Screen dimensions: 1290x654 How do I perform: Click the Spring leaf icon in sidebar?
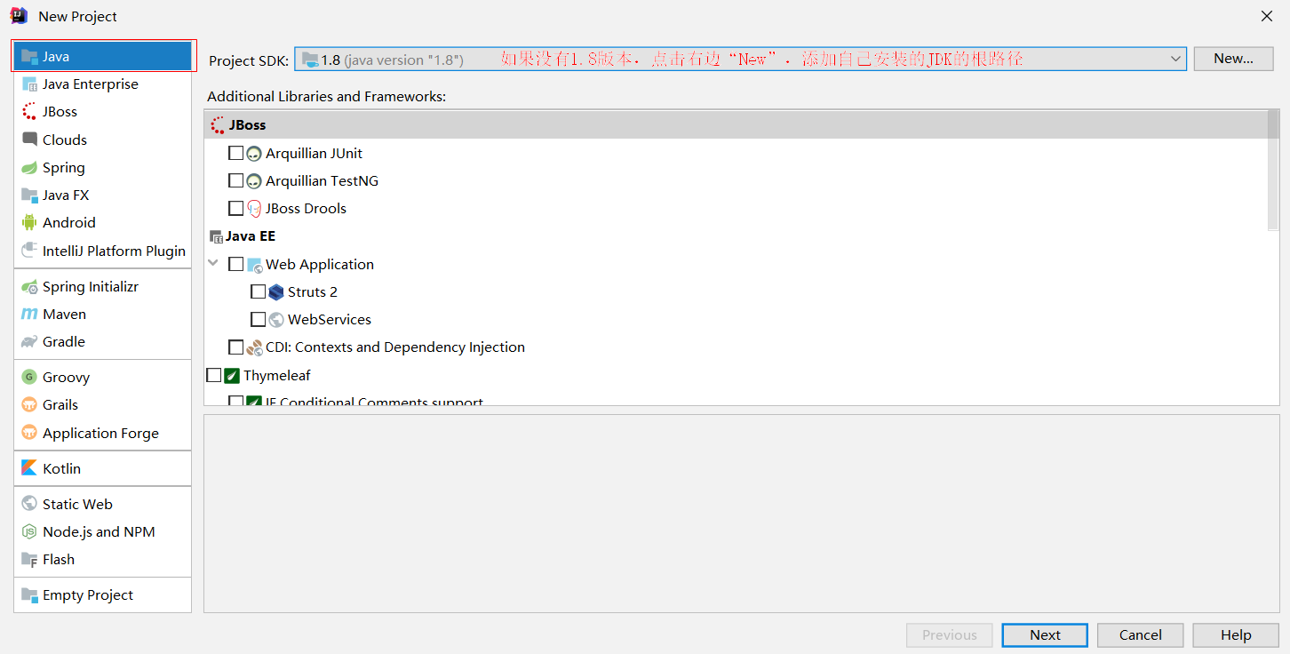coord(29,168)
